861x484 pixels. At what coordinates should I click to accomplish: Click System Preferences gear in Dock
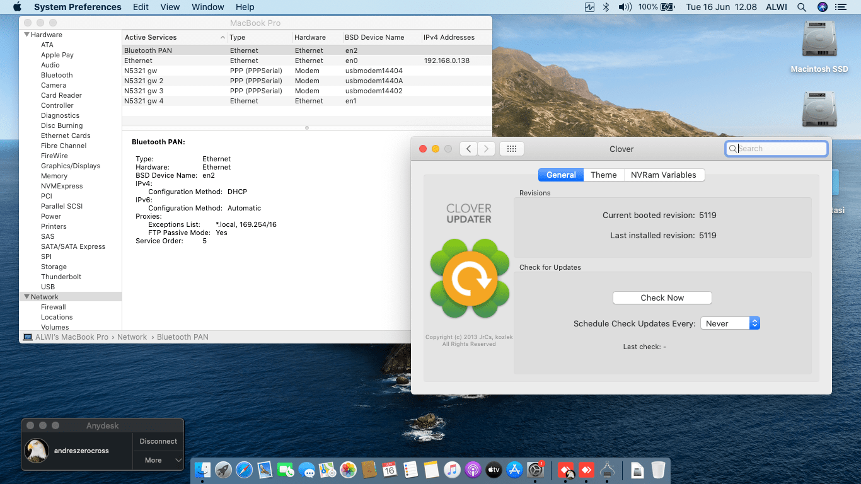(535, 470)
